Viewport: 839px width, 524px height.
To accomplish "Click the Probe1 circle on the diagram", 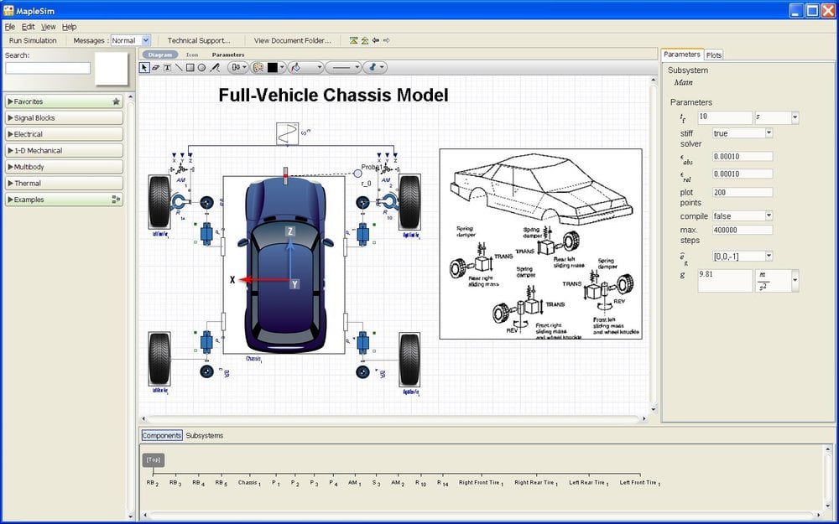I will 357,173.
